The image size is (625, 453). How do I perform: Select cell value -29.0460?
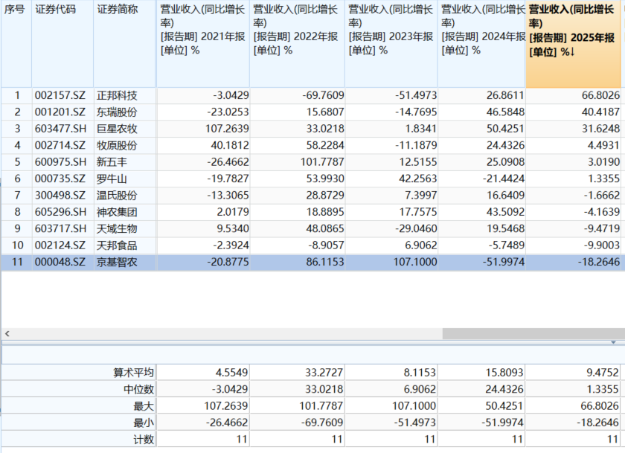(x=416, y=228)
